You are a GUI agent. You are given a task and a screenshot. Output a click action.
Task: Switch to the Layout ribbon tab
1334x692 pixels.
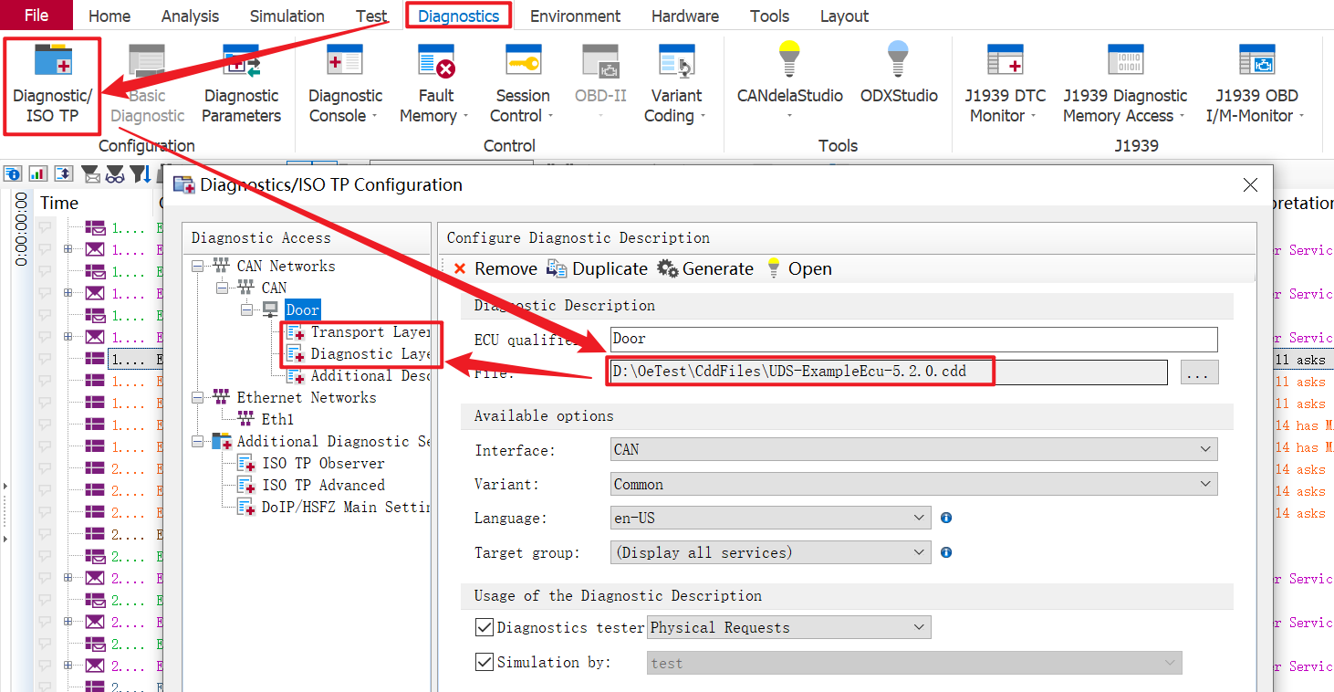pos(844,16)
